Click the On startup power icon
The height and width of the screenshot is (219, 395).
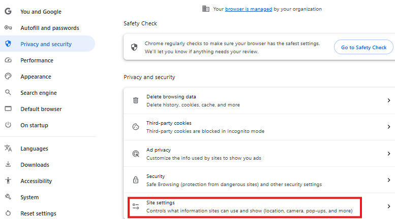tap(8, 125)
